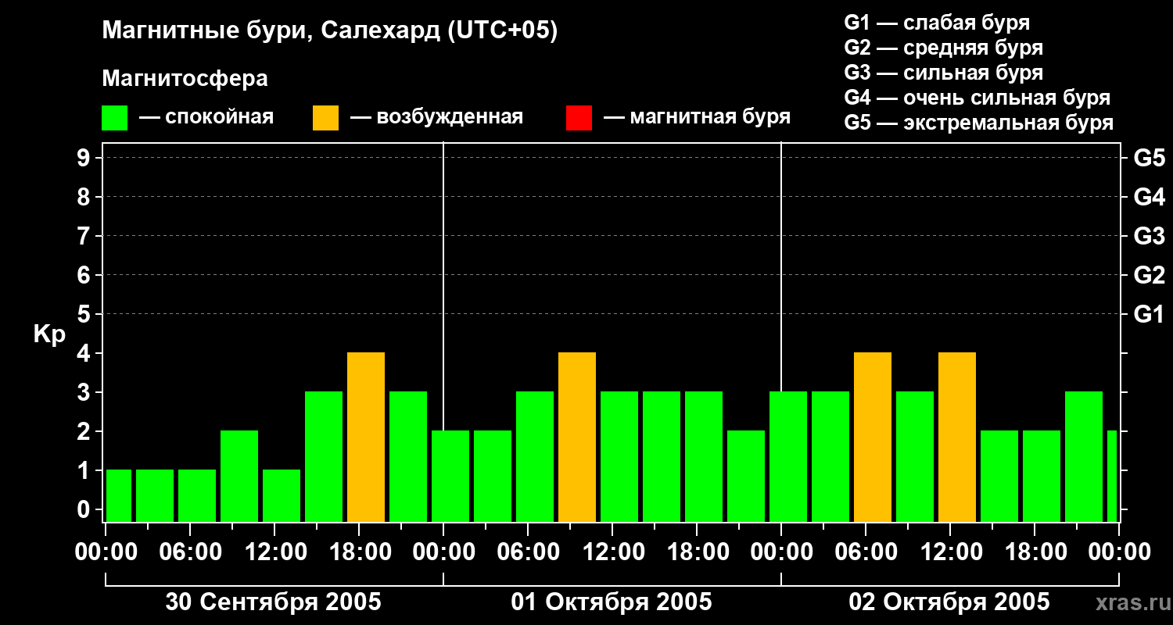The width and height of the screenshot is (1173, 625).
Task: Click the 'G4 — очень сильная буря' line
Action: [x=977, y=98]
